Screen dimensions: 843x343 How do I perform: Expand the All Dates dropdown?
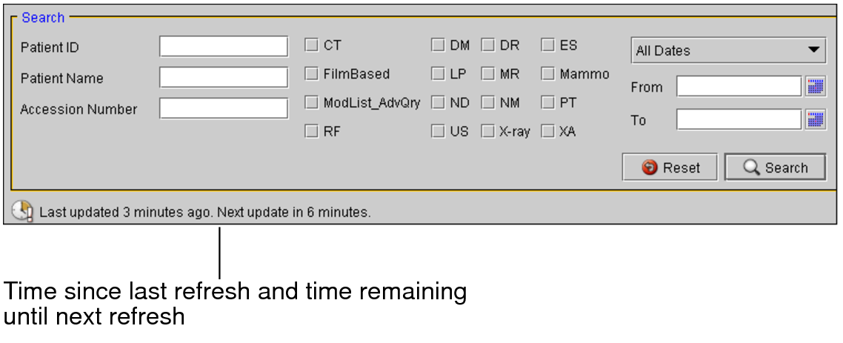coord(728,50)
